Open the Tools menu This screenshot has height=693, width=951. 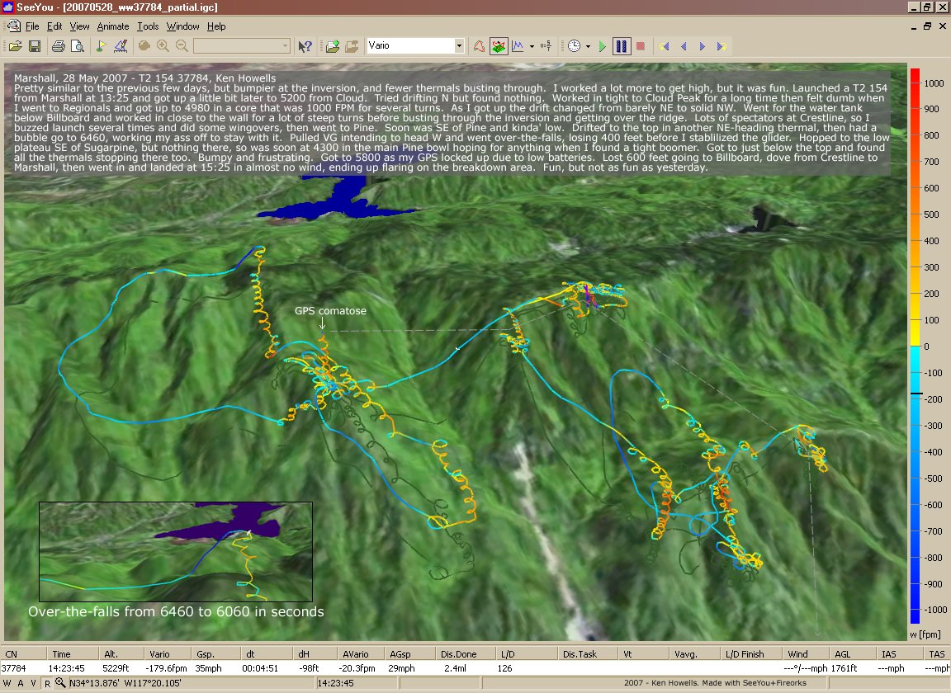pyautogui.click(x=148, y=26)
